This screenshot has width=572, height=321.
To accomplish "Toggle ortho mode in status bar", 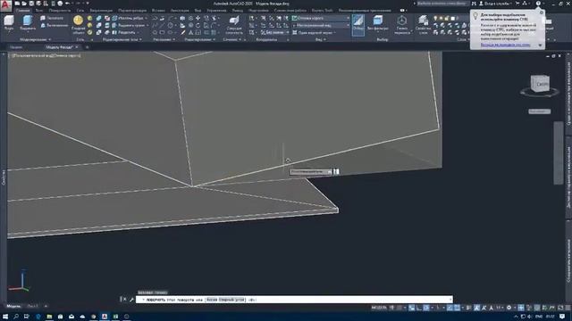I will [x=419, y=308].
